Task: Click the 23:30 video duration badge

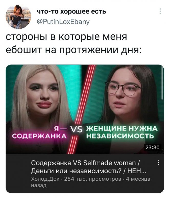Action: [x=152, y=147]
